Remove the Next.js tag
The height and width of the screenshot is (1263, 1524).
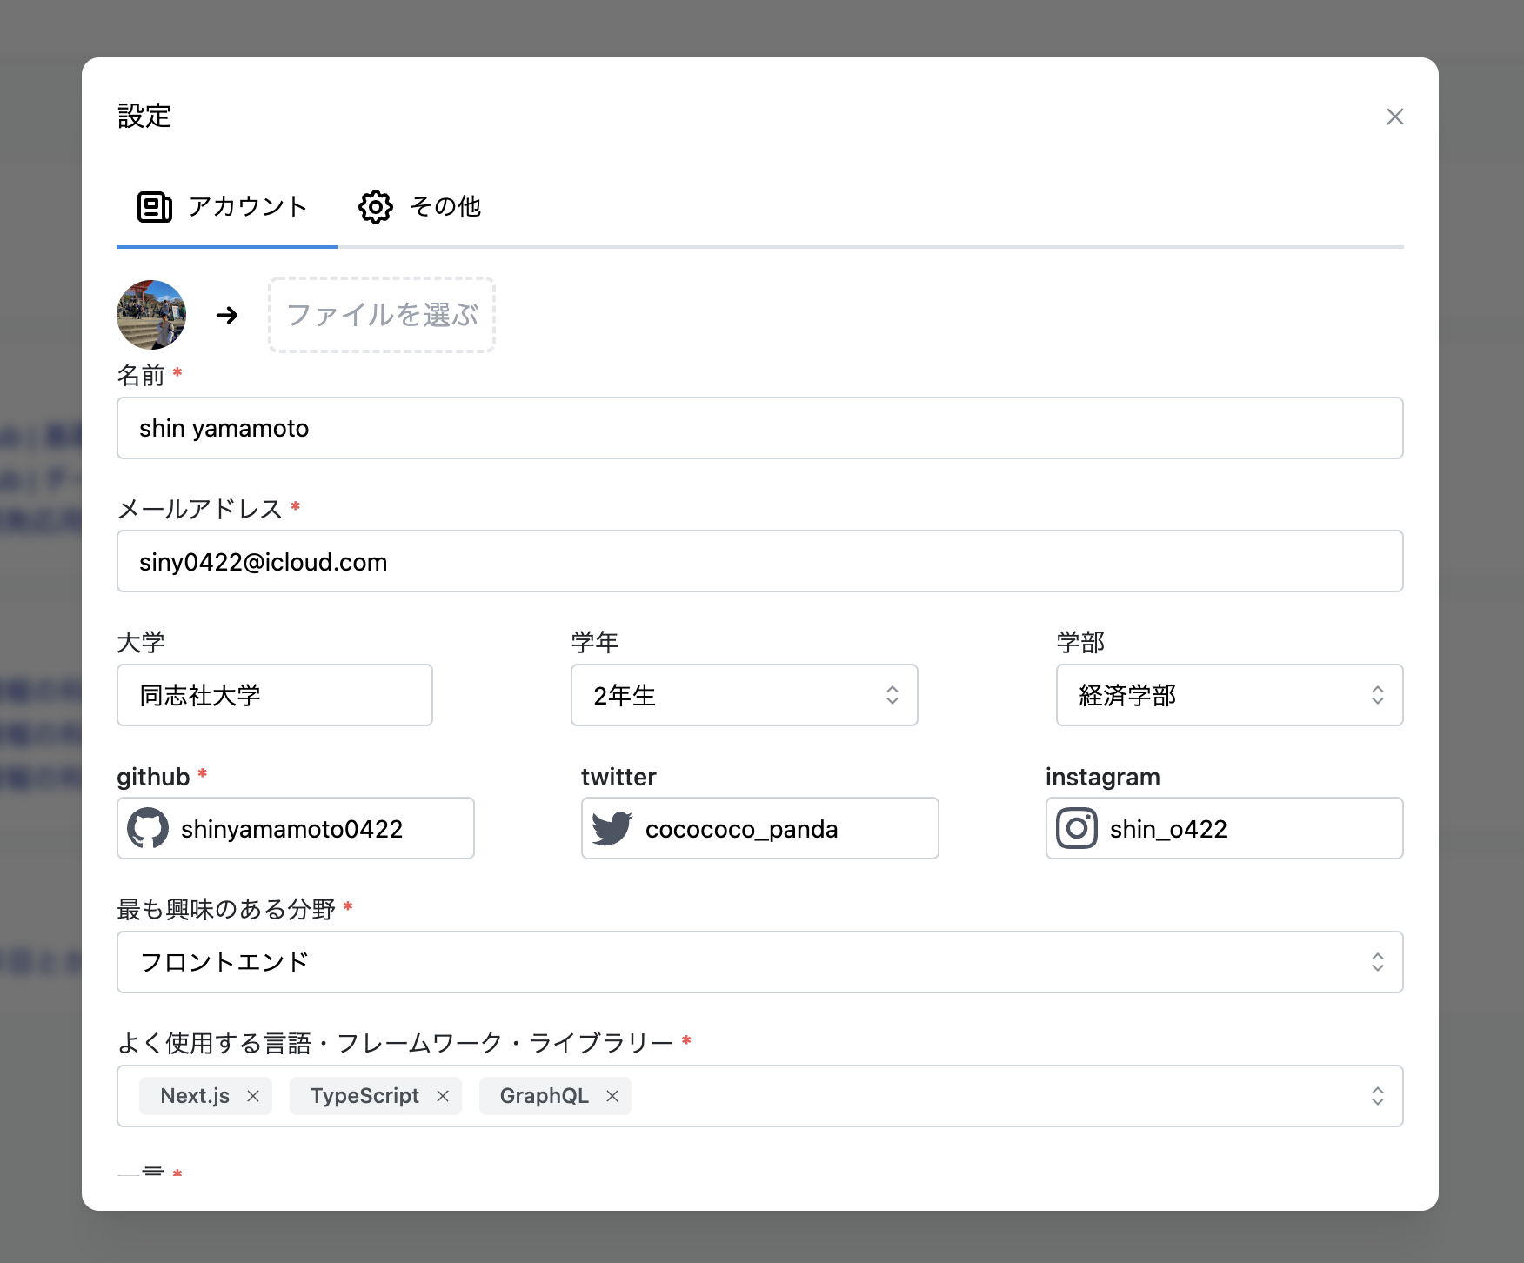click(254, 1096)
